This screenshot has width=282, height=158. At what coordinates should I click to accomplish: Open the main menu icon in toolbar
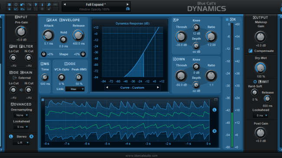10,4
